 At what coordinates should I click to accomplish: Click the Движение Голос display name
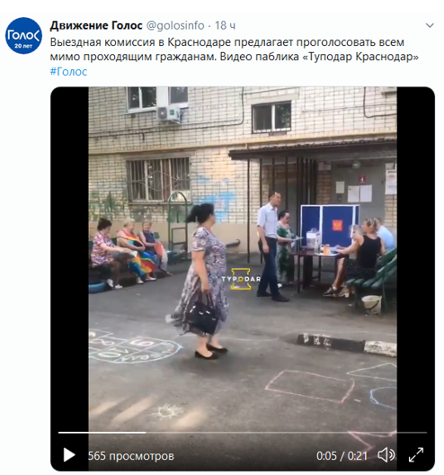96,25
